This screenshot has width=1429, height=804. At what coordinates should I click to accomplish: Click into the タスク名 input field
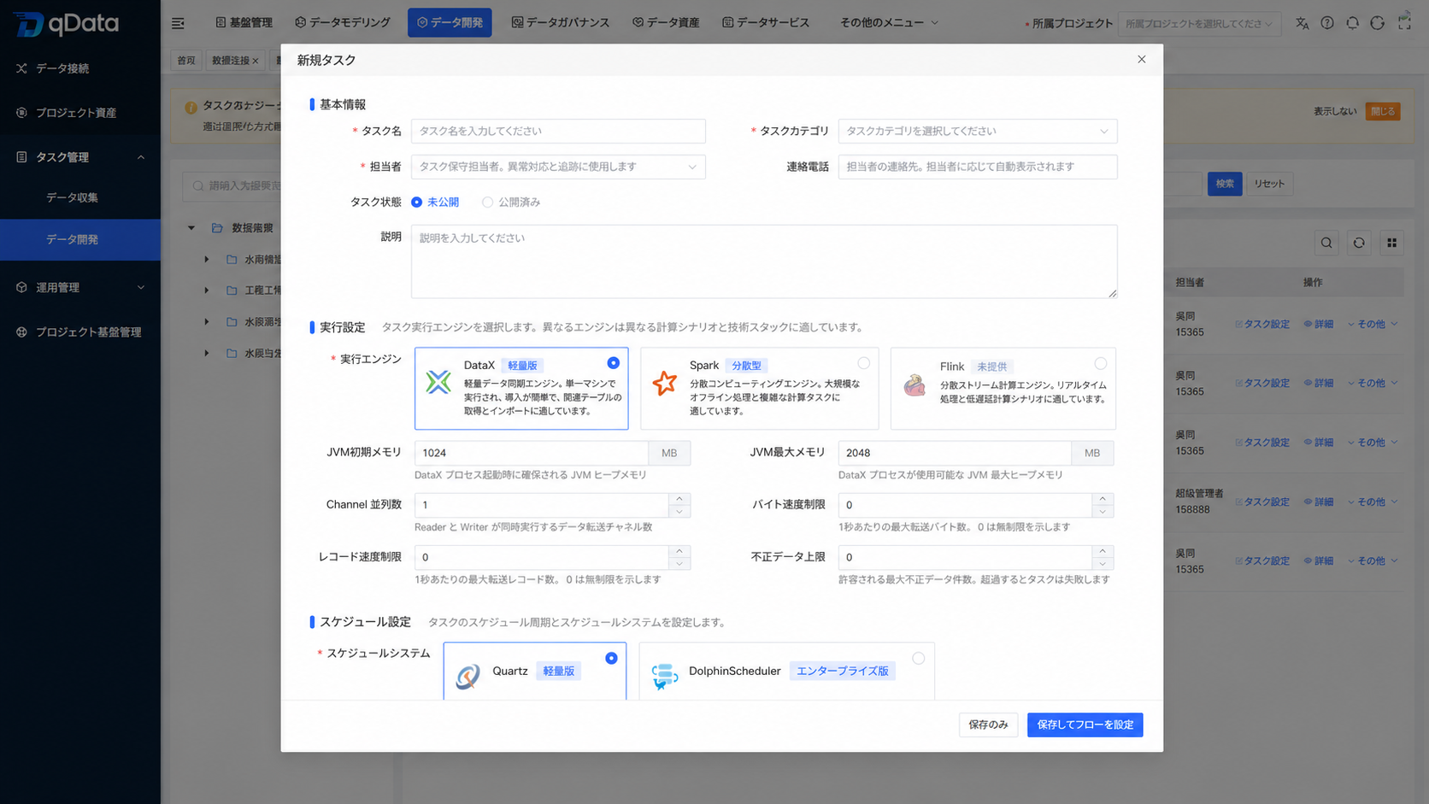pyautogui.click(x=558, y=131)
